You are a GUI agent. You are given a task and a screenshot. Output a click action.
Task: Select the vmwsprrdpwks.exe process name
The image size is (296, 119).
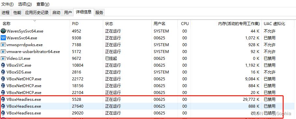tap(24, 45)
